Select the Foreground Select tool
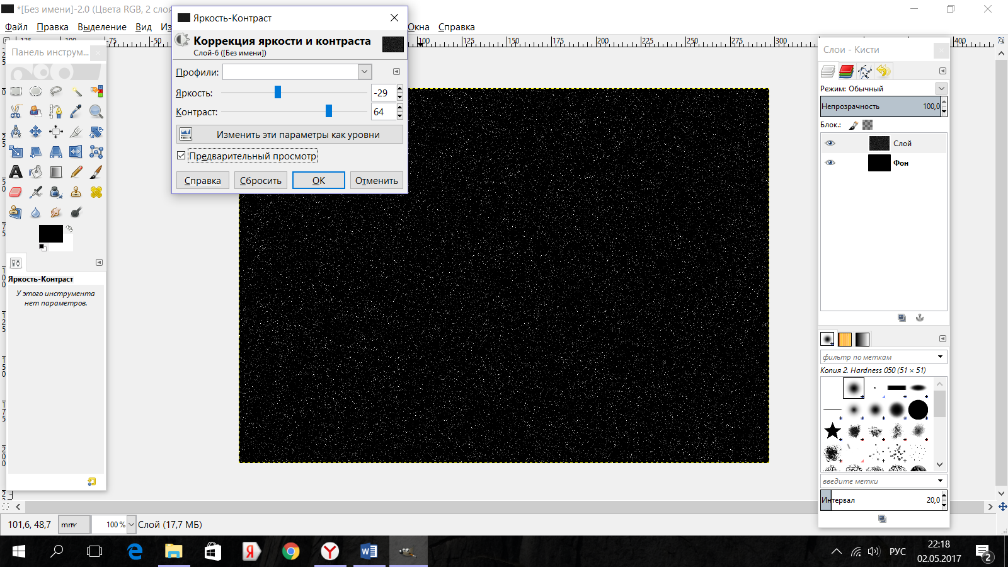This screenshot has width=1008, height=567. point(36,112)
